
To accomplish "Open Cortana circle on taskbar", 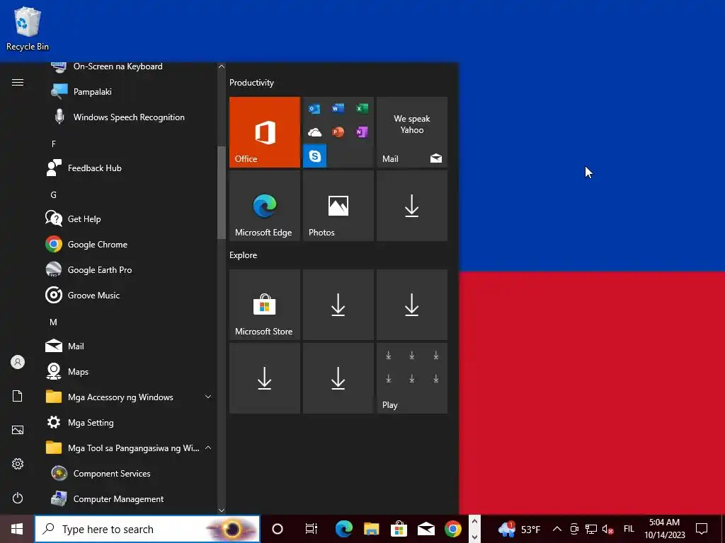I will coord(278,529).
